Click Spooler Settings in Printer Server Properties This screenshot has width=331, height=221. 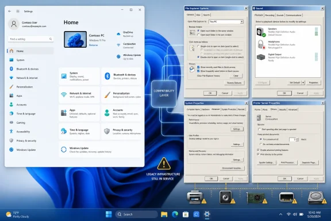(x=267, y=162)
